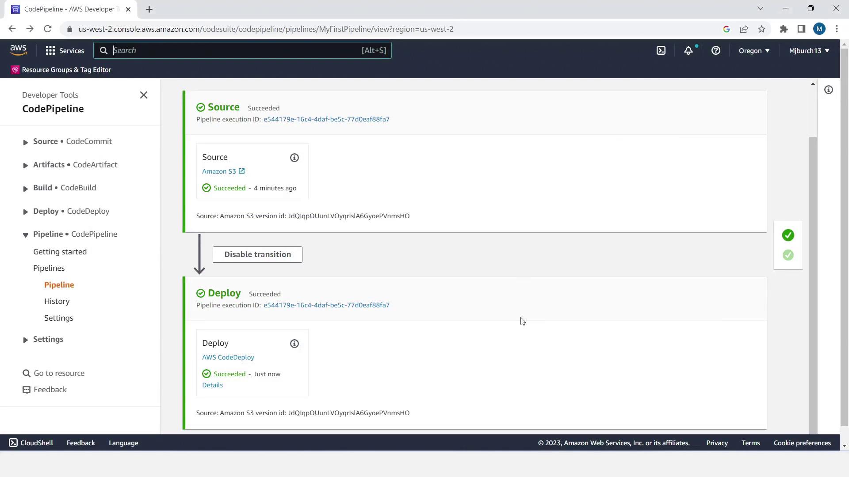Open the Oregon region dropdown
The image size is (849, 477).
754,50
